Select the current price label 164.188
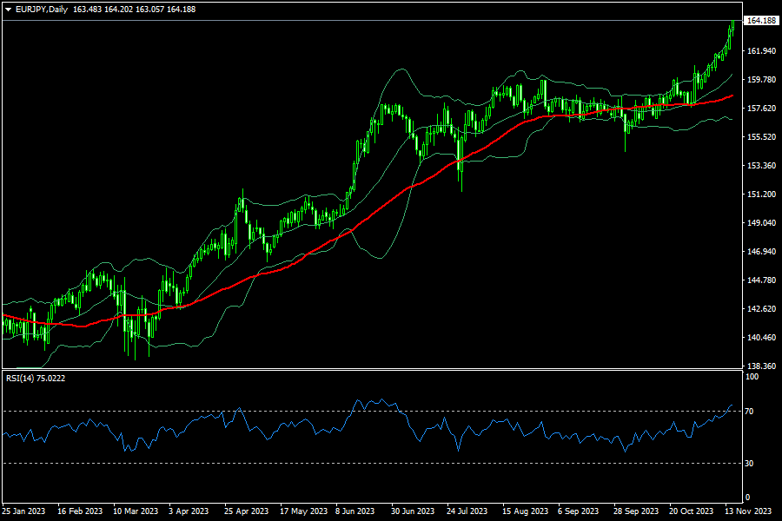 (761, 21)
